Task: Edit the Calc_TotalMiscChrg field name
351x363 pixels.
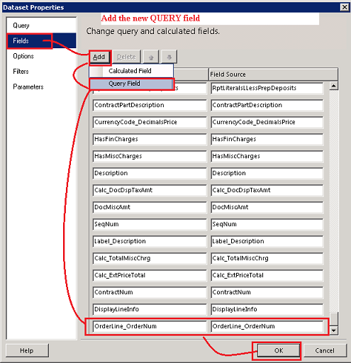Action: coord(150,258)
